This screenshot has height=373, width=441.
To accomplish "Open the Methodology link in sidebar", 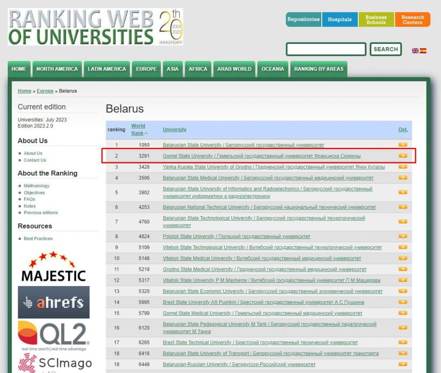I will pyautogui.click(x=37, y=186).
